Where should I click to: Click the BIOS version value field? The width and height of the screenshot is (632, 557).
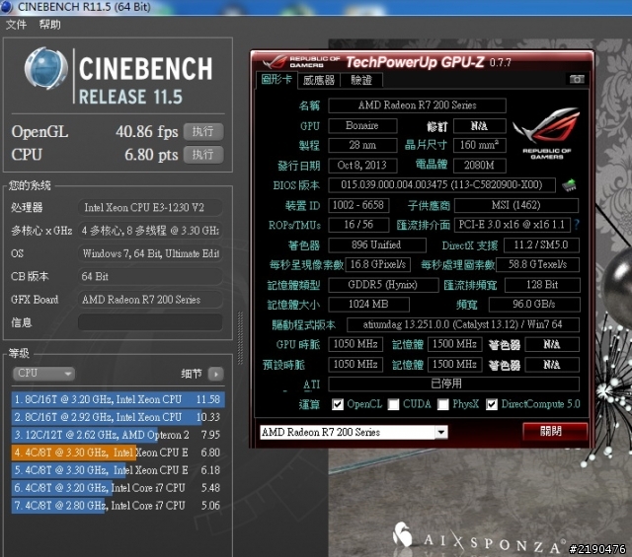pyautogui.click(x=441, y=185)
